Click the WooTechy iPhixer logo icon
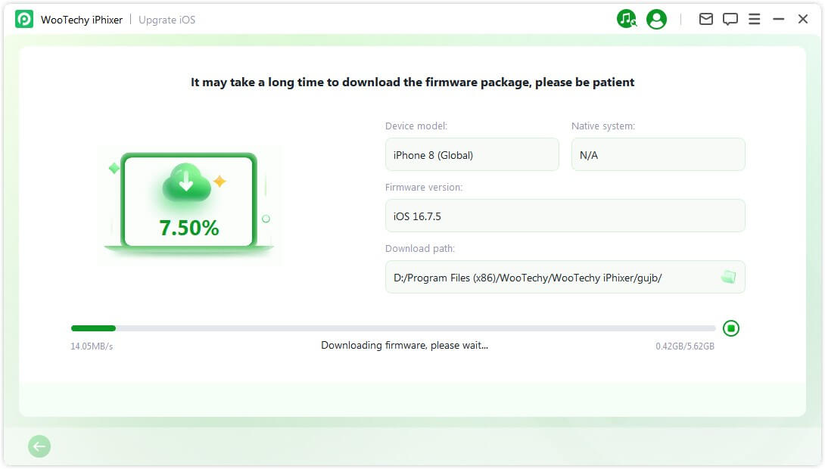The image size is (825, 469). pos(24,20)
